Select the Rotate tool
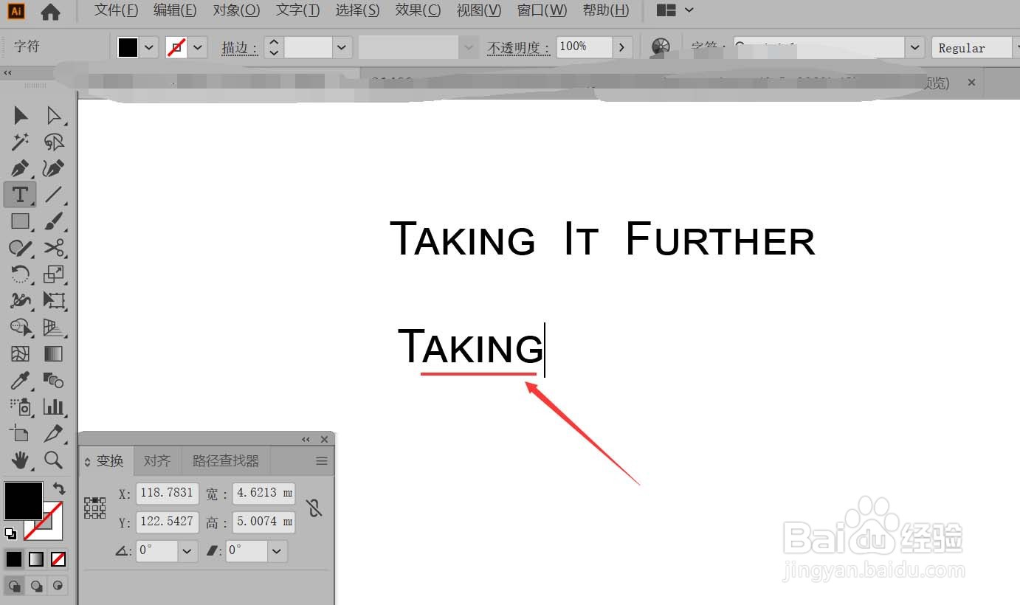The height and width of the screenshot is (605, 1020). pyautogui.click(x=20, y=274)
